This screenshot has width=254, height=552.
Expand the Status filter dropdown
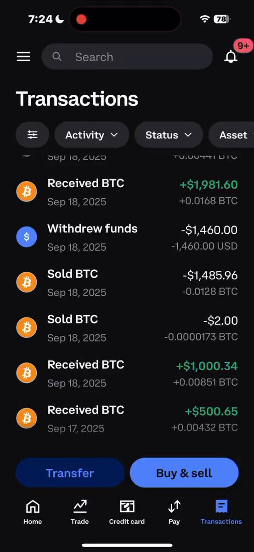(x=169, y=135)
